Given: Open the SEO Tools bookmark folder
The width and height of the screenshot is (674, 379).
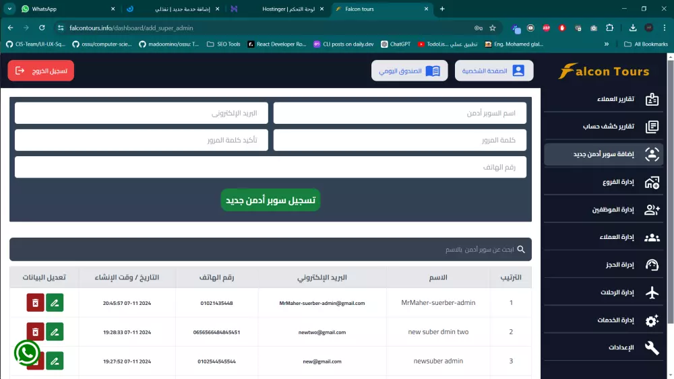Looking at the screenshot, I should click(x=224, y=44).
